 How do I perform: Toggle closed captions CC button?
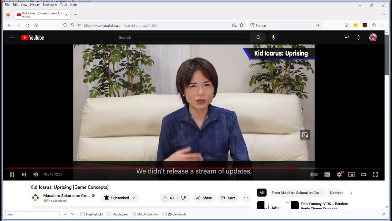click(327, 174)
